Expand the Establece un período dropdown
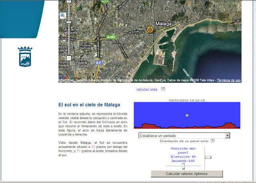Image resolution: width=256 pixels, height=183 pixels. tap(184, 135)
